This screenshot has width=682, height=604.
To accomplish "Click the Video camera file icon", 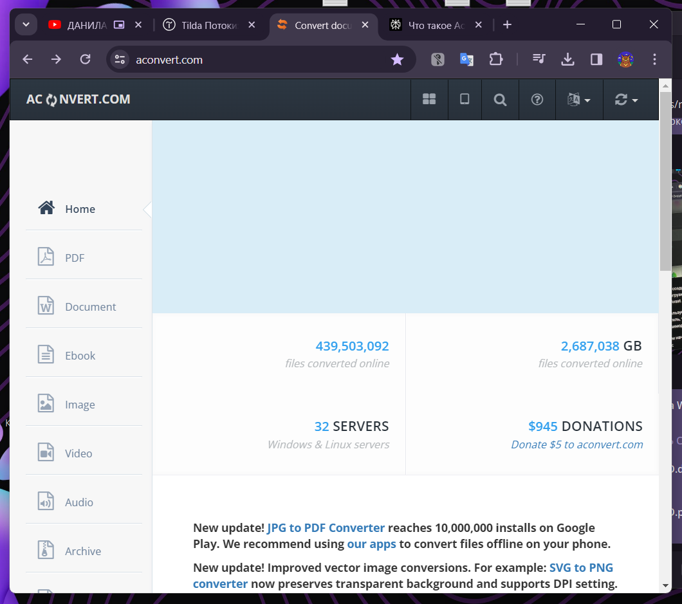I will (46, 452).
